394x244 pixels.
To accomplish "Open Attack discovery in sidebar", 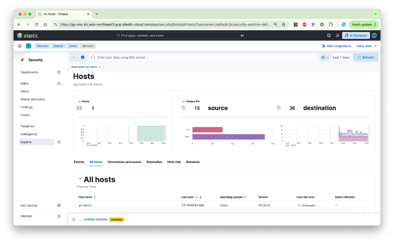I will click(x=33, y=99).
